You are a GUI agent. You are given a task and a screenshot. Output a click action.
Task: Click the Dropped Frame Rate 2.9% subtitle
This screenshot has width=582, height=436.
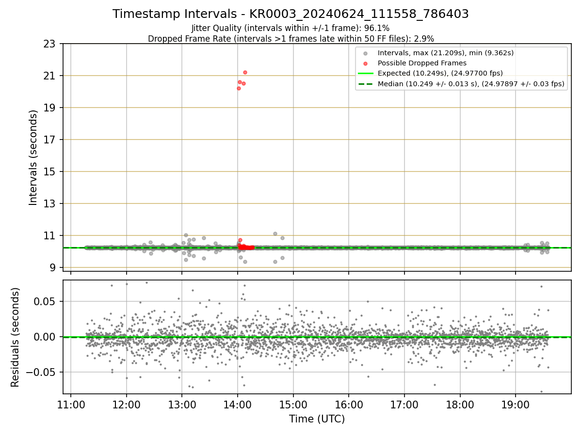pyautogui.click(x=291, y=38)
